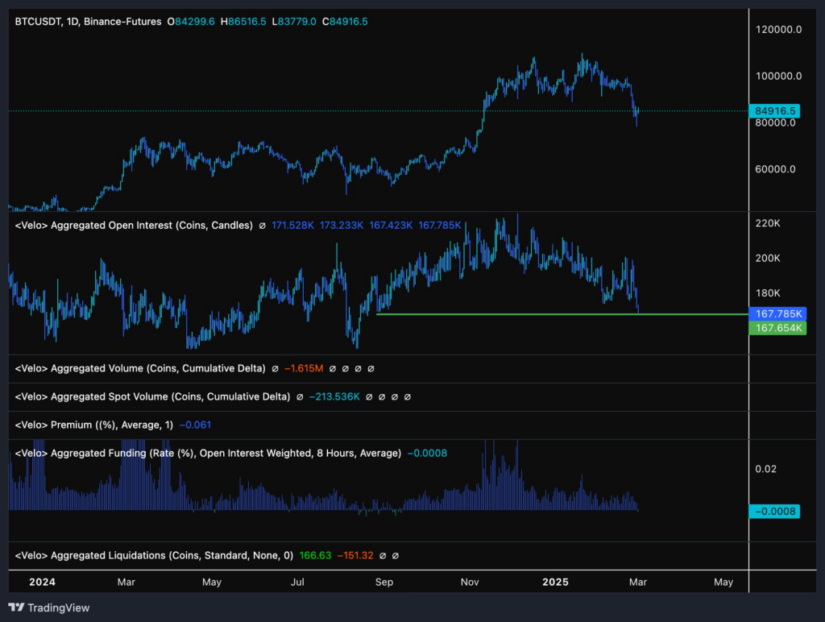This screenshot has height=622, width=825.
Task: Click the 60000.0 price axis label
Action: (x=776, y=169)
